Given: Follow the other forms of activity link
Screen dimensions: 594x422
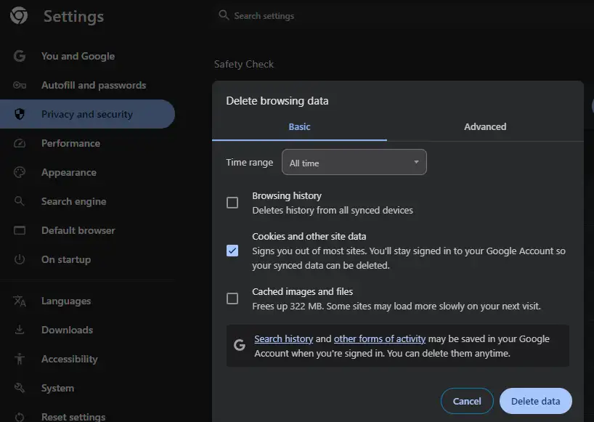Looking at the screenshot, I should pyautogui.click(x=379, y=338).
